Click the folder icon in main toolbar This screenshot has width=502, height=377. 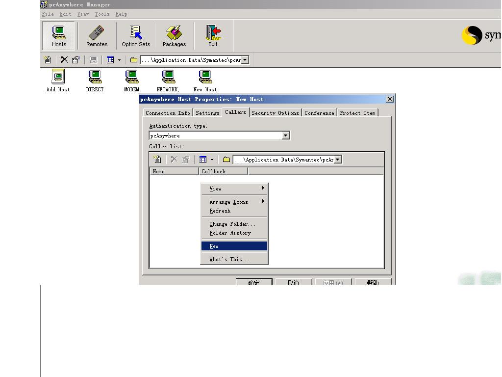[x=134, y=60]
